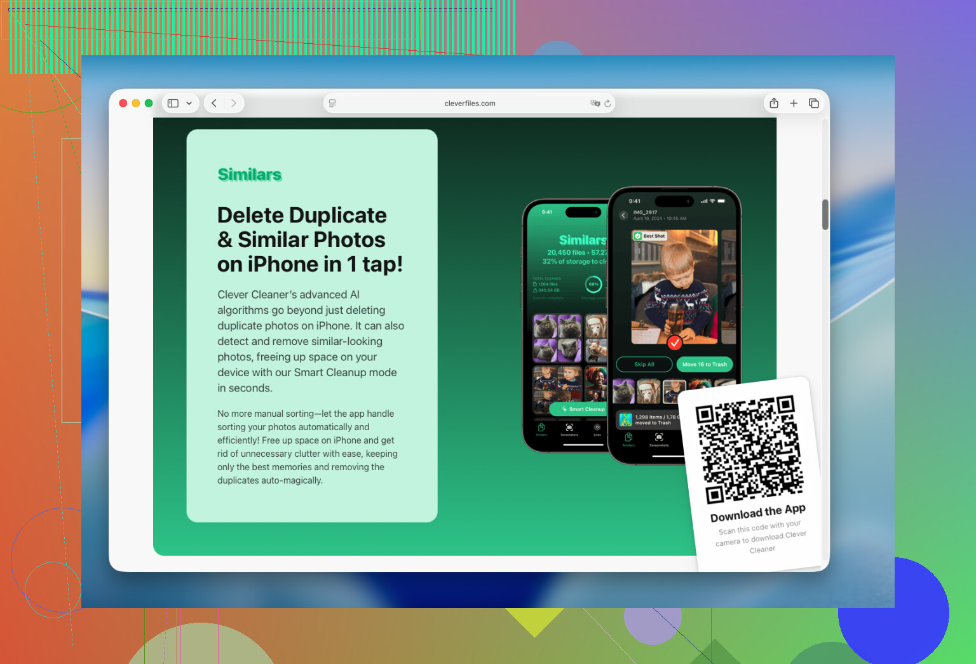Image resolution: width=976 pixels, height=664 pixels.
Task: Click the page's vertical scrollbar thumb
Action: [825, 214]
